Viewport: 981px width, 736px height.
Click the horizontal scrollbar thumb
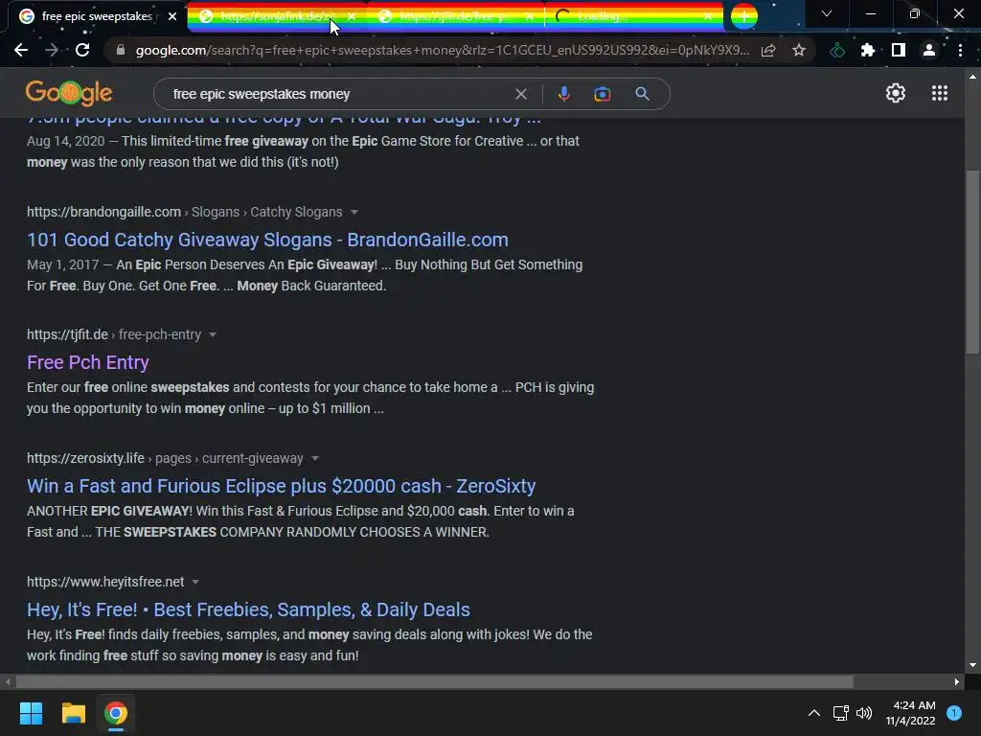pyautogui.click(x=434, y=681)
